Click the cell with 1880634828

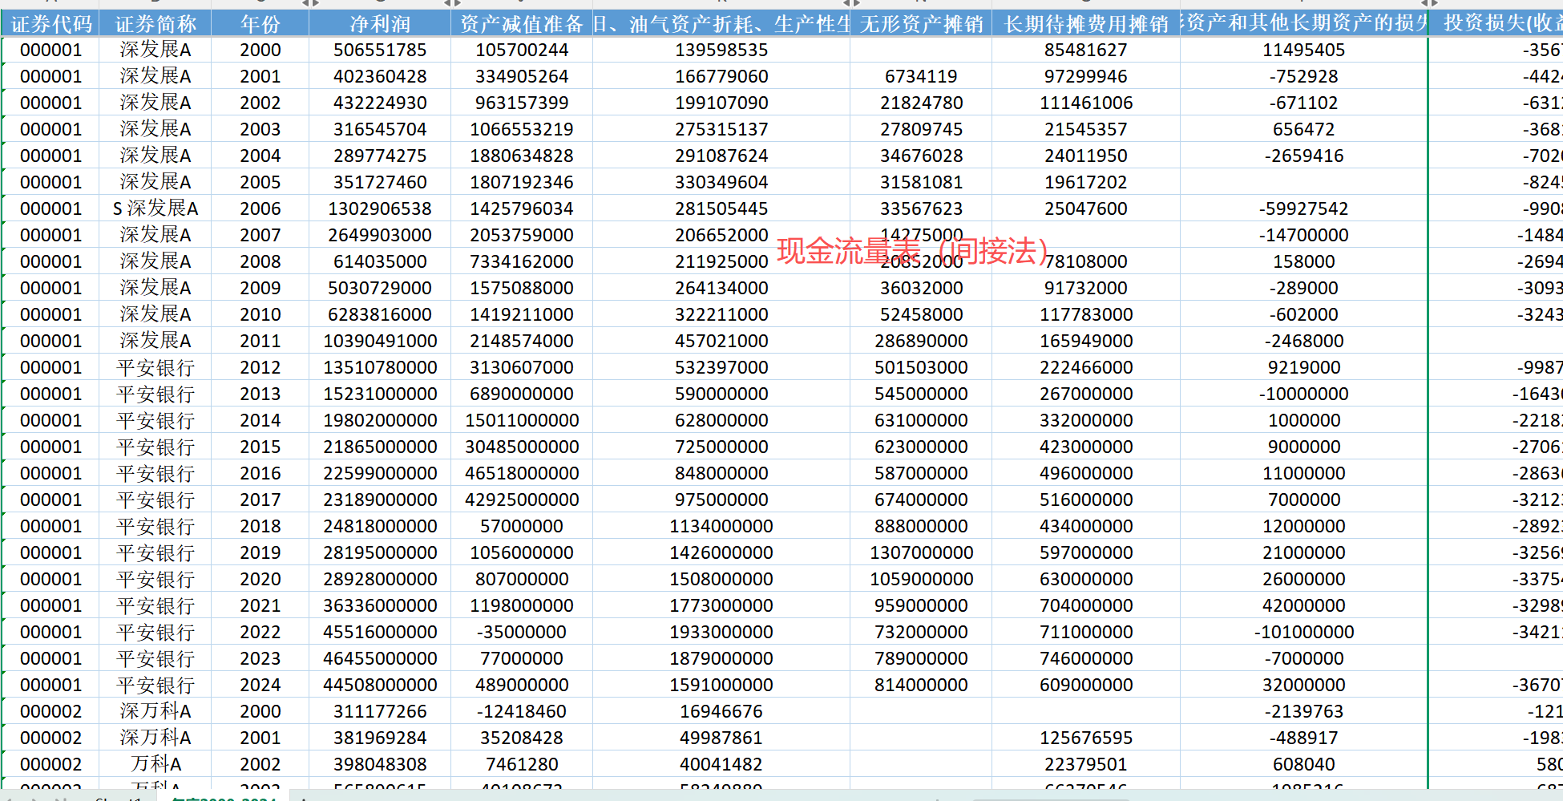point(522,156)
